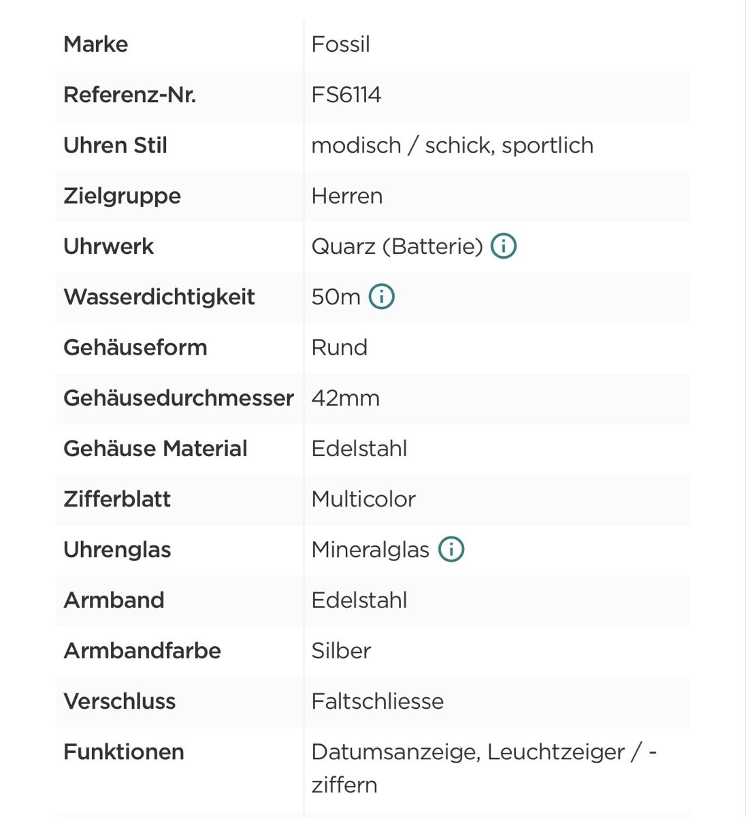
Task: Select the Armbandfarbe value Silber
Action: click(x=342, y=650)
